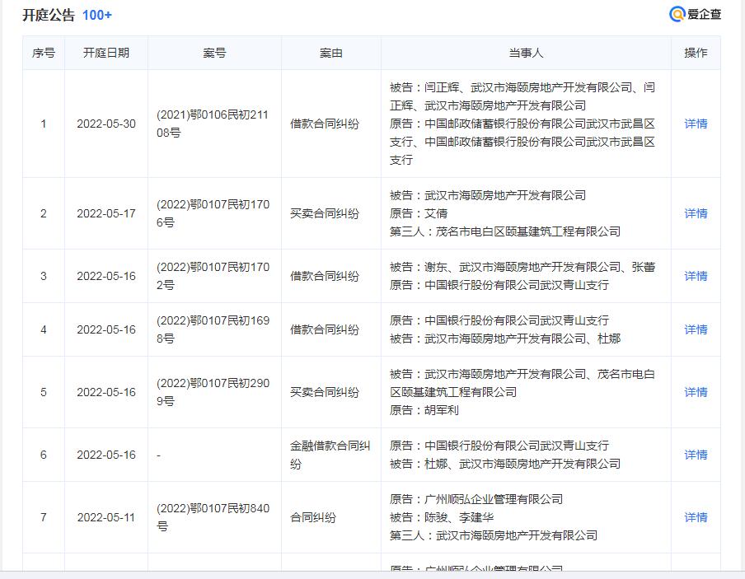Open 详情 for the 2022-05-11 合同纠纷 case
This screenshot has height=579, width=745.
(x=696, y=517)
